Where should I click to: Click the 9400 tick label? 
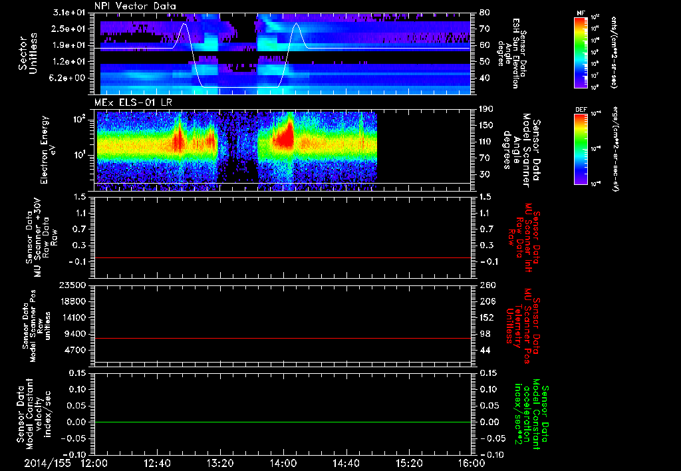tap(74, 334)
